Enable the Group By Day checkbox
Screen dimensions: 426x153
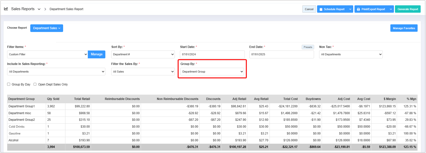tap(9, 84)
